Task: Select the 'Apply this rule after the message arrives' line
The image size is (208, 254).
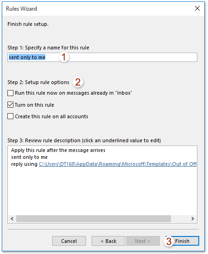Action: coord(58,151)
